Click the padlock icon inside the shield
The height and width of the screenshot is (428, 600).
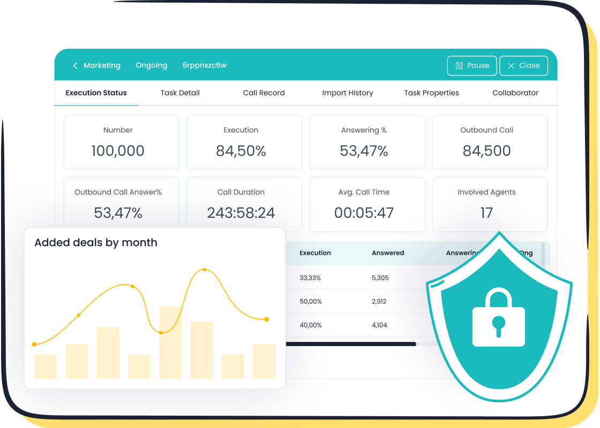tap(498, 318)
